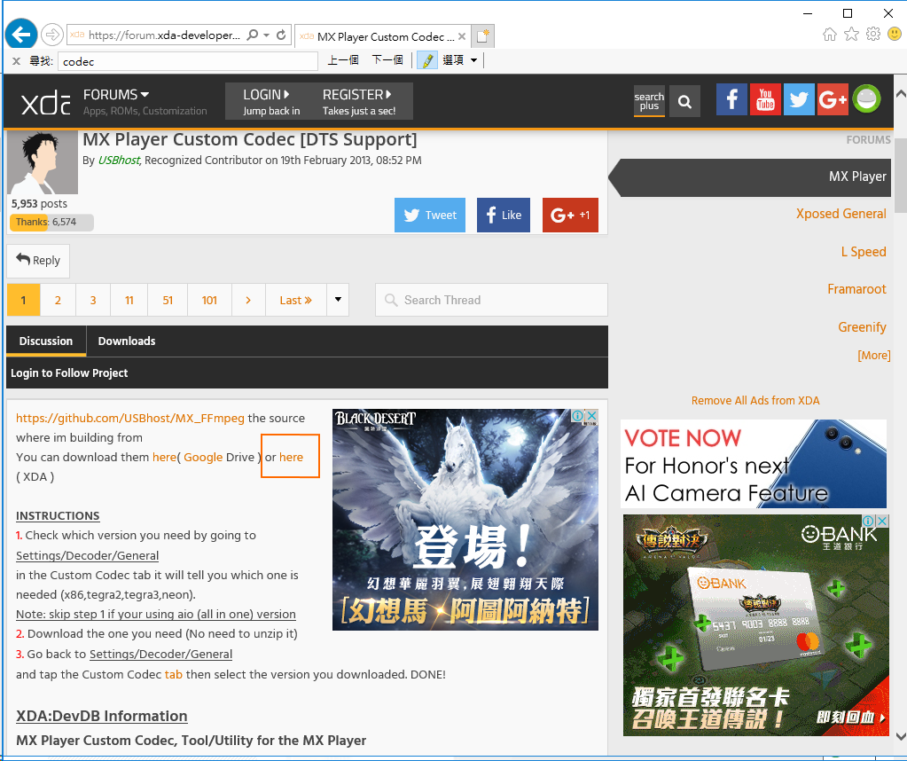Open the XDA download 'here' link
Screen dimensions: 907x761
(x=291, y=457)
